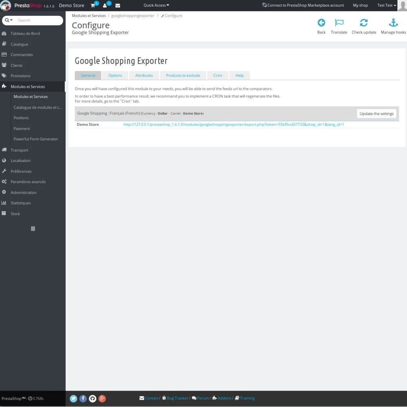Image resolution: width=407 pixels, height=407 pixels.
Task: Click the Préférences wrench icon
Action: pyautogui.click(x=4, y=171)
